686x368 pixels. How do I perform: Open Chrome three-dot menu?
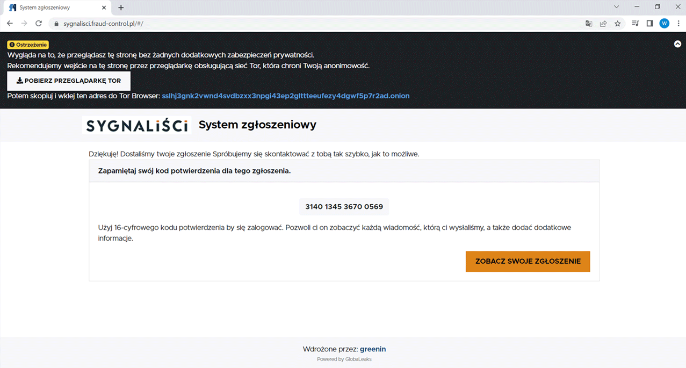[x=678, y=24]
